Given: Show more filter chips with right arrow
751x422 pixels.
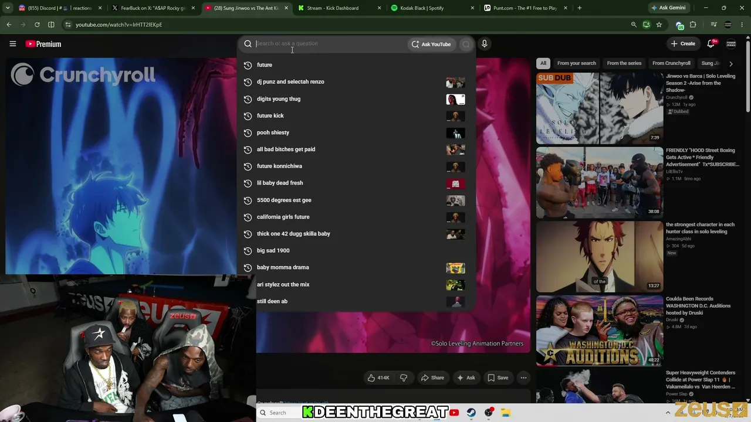Looking at the screenshot, I should click(x=731, y=63).
